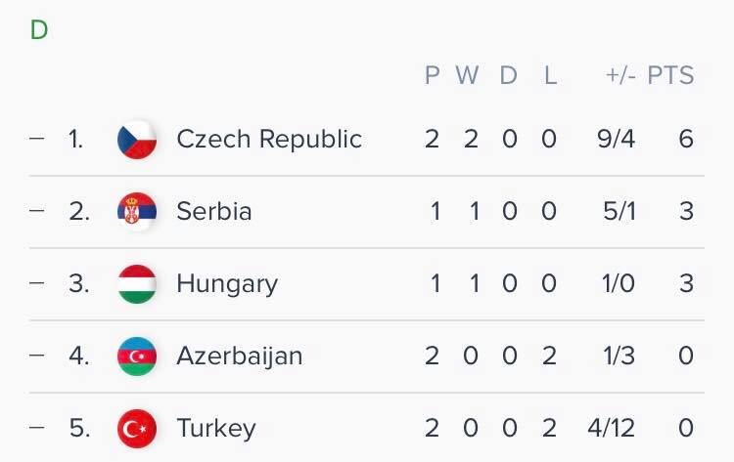The height and width of the screenshot is (462, 734).
Task: Click the P played column header
Action: 433,76
